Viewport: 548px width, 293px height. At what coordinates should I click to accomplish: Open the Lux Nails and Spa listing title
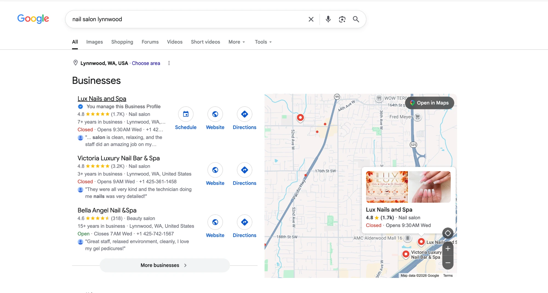[102, 99]
